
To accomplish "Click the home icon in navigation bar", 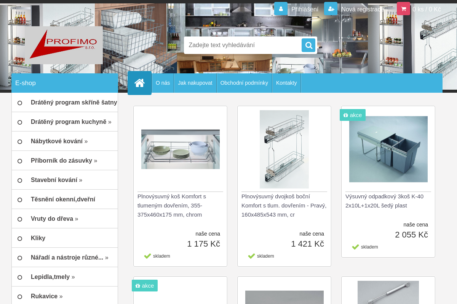I will point(139,83).
